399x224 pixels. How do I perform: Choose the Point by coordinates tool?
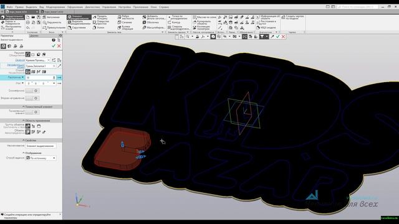point(178,17)
